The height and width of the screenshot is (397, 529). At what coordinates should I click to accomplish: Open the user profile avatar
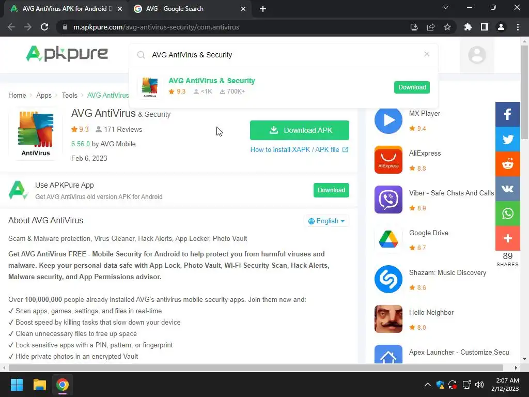click(x=477, y=55)
